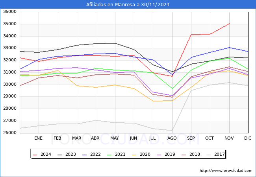Screen dimensions: 256x177
Task: Click the SEP month axis label
Action: pos(191,138)
